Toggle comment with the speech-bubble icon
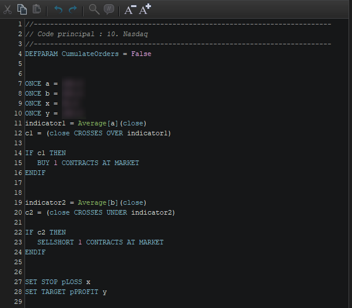352x308 pixels. coord(109,9)
